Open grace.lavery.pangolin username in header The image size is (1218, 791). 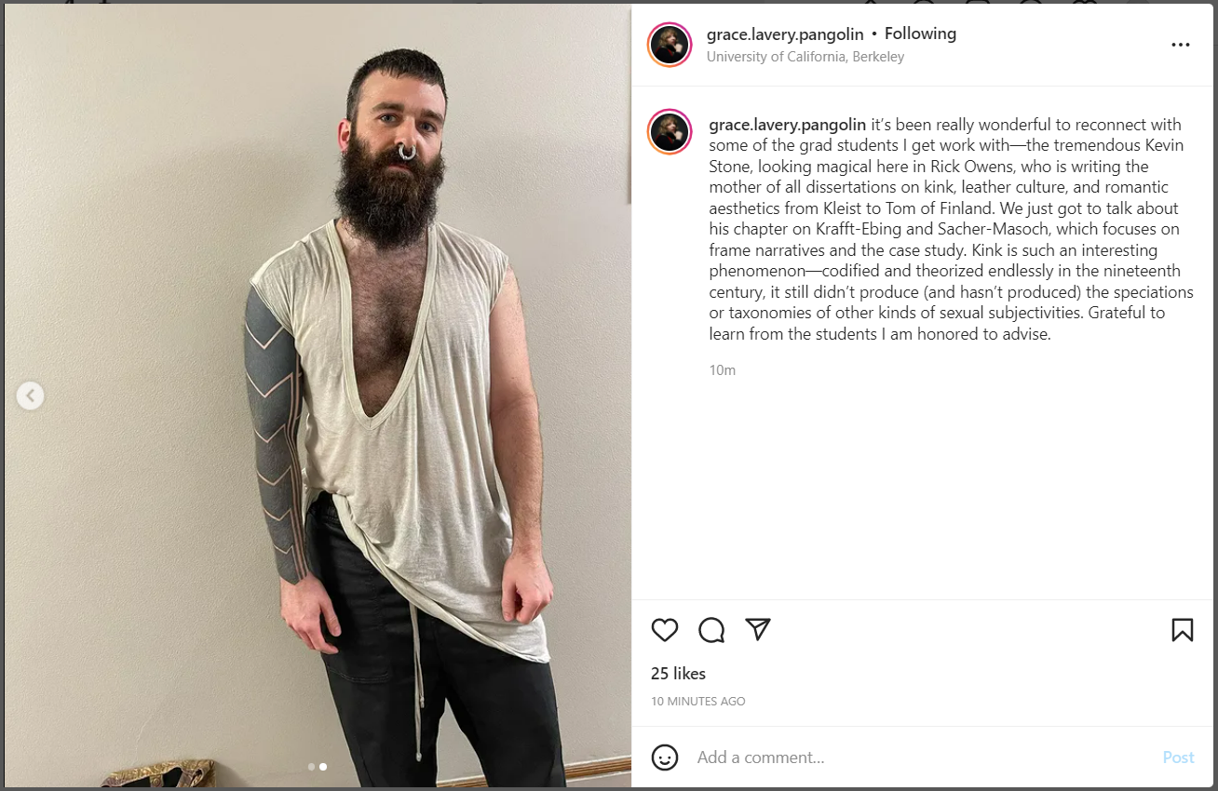coord(785,34)
